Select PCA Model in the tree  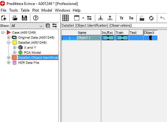(33, 53)
